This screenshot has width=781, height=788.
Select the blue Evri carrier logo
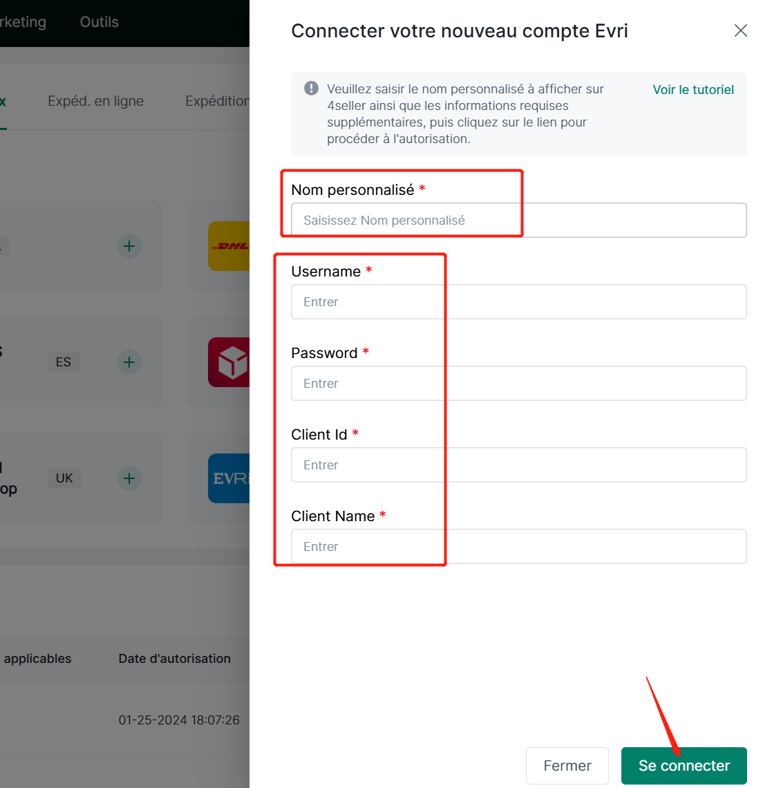click(x=229, y=478)
